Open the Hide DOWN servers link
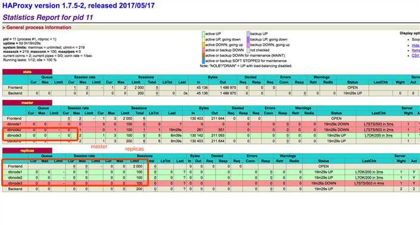The image size is (420, 225). [x=416, y=45]
